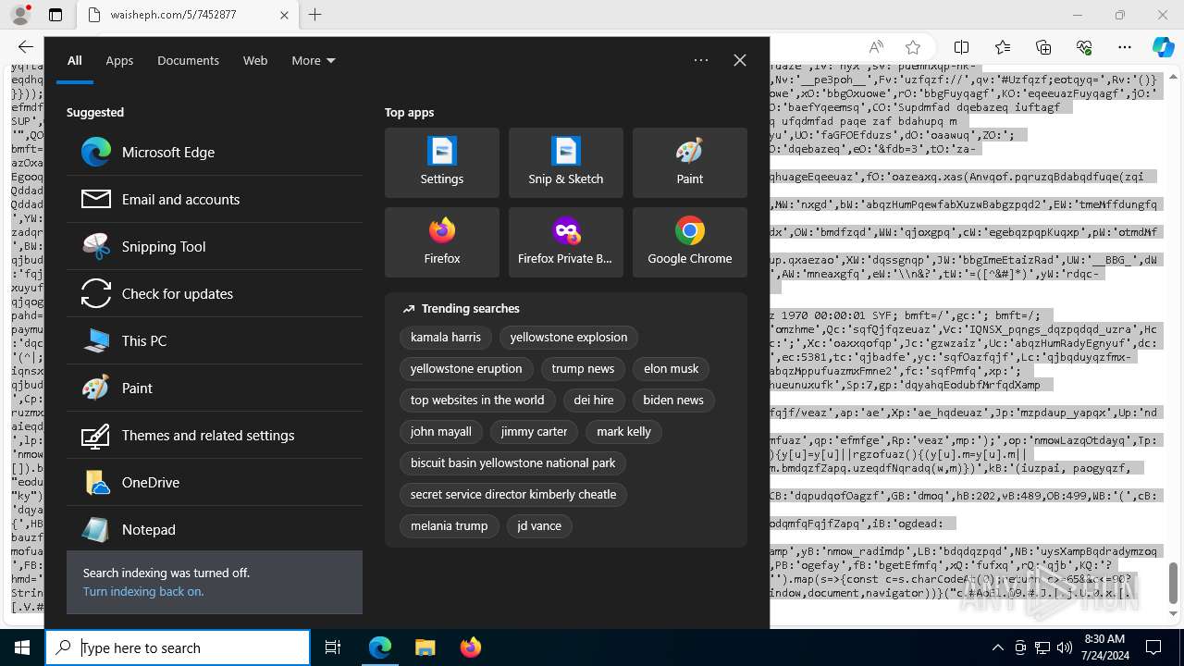Launch Firefox Private Browsing tile
The image size is (1184, 666).
pyautogui.click(x=566, y=242)
